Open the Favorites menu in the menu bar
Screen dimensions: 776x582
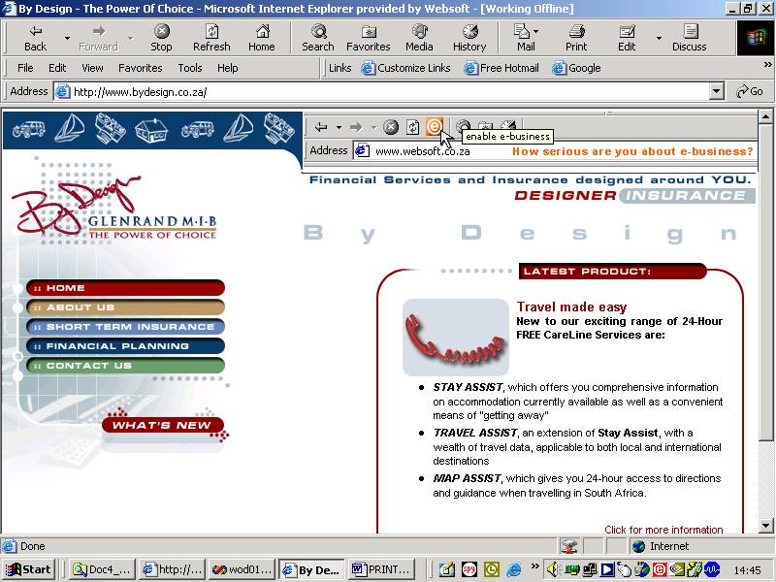point(140,68)
